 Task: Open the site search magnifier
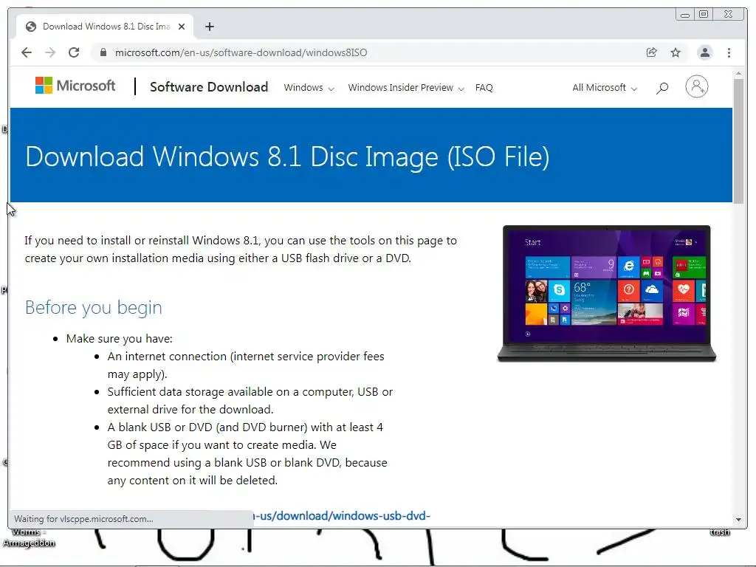pyautogui.click(x=662, y=88)
